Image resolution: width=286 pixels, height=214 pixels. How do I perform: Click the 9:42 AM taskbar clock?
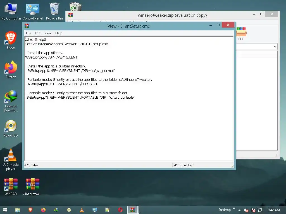[x=274, y=210]
